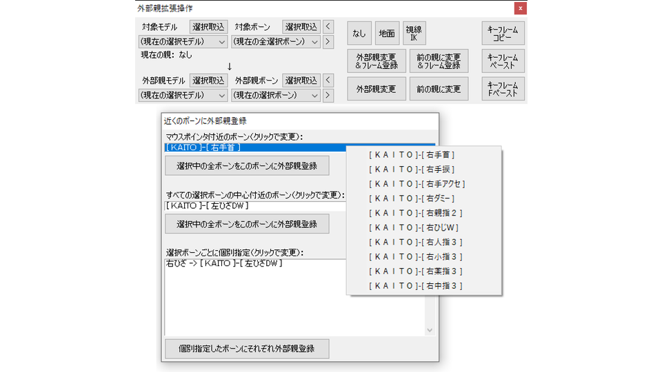Click the [KAITO]-[左ひざDW] center bone field
Viewport: 662px width, 372px height.
[255, 206]
